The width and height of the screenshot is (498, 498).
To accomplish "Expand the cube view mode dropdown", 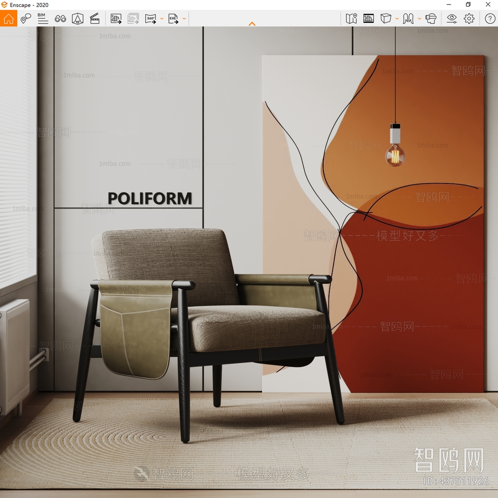I will coord(397,19).
